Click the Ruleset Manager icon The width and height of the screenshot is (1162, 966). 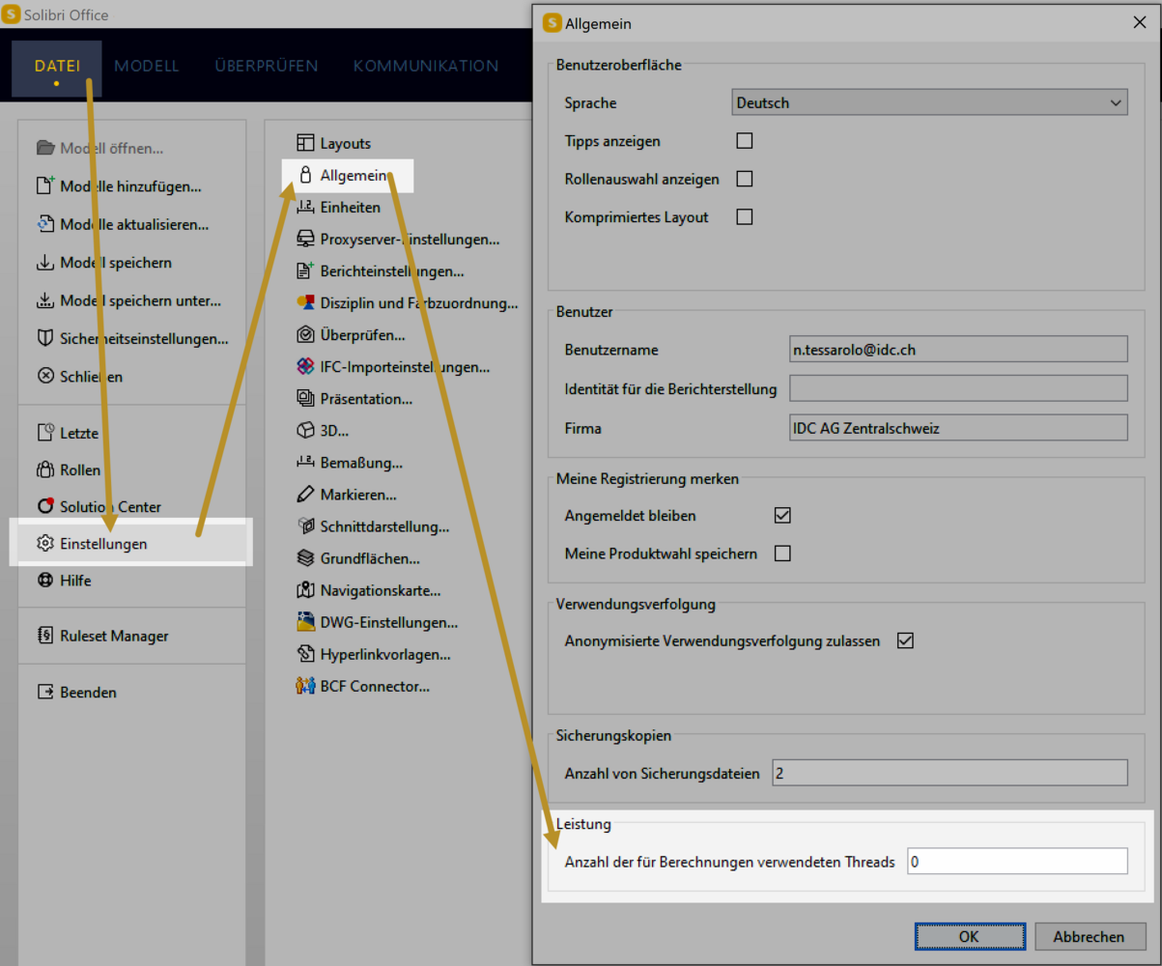[x=45, y=636]
